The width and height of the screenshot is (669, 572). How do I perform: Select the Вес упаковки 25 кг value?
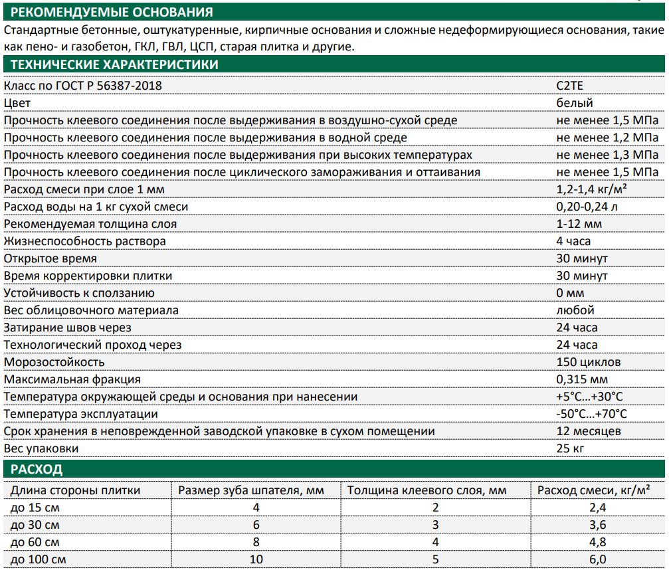(x=570, y=448)
